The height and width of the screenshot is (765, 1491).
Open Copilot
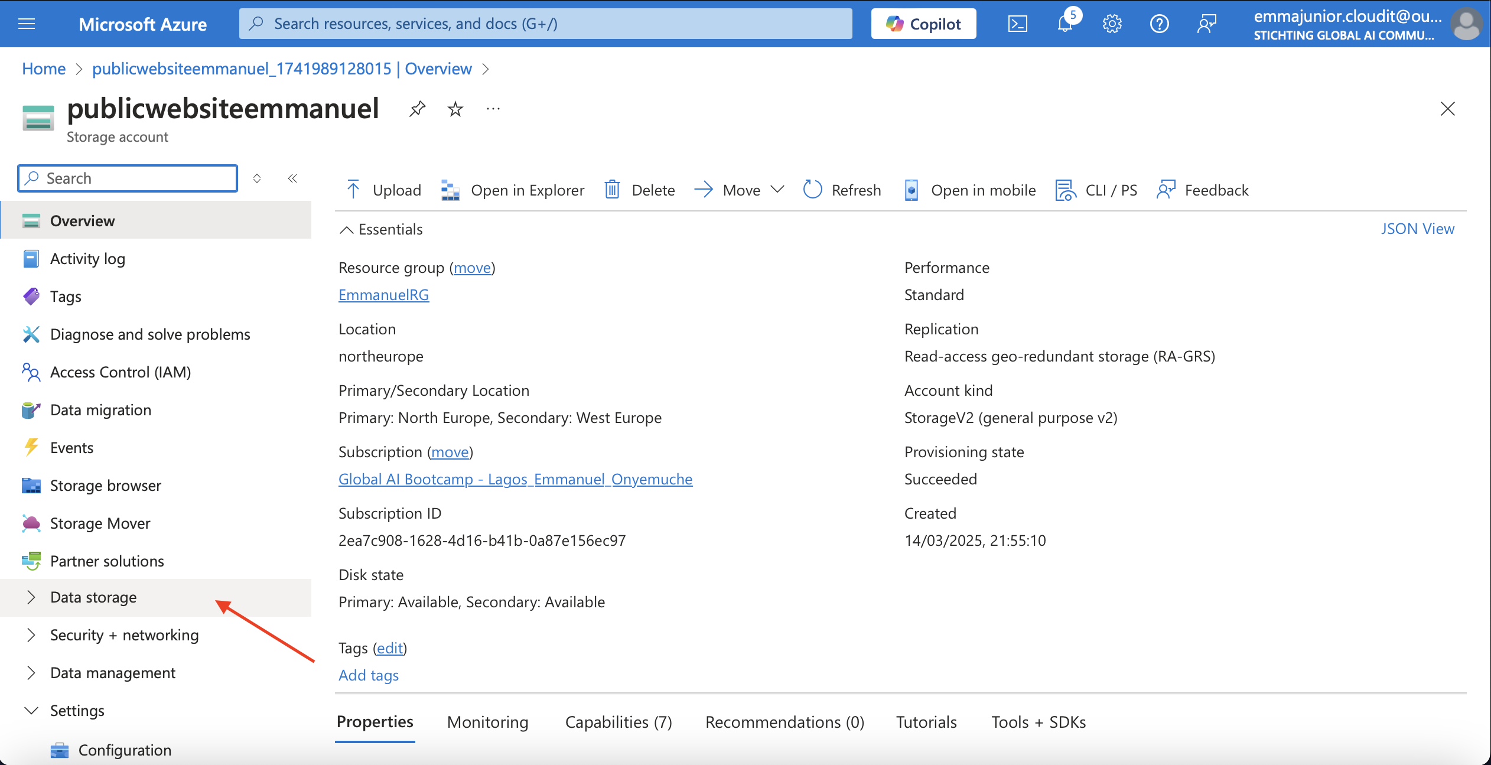(923, 24)
